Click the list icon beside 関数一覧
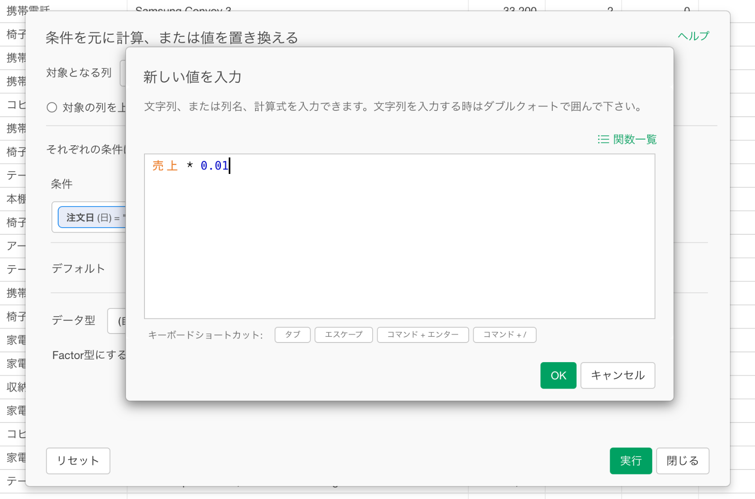Screen dimensions: 755x499 point(603,140)
